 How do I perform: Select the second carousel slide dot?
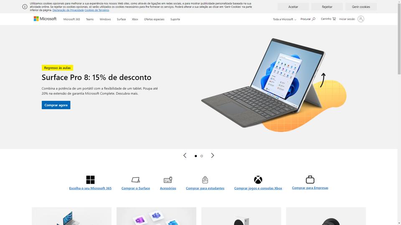pyautogui.click(x=201, y=156)
